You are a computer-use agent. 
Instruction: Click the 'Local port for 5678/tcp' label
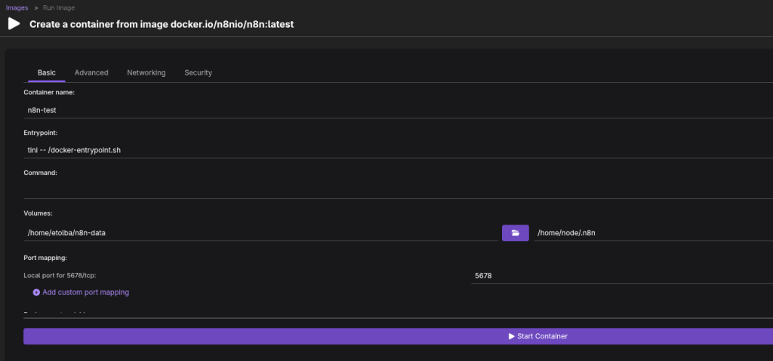tap(60, 276)
